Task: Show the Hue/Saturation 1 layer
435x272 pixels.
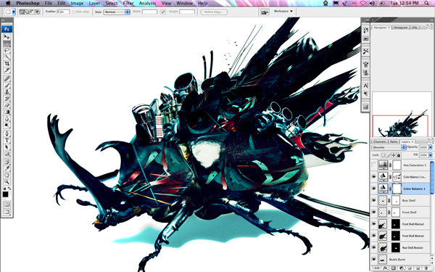Action: (374, 165)
